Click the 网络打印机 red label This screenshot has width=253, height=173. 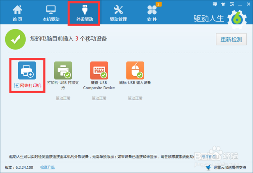pos(30,86)
